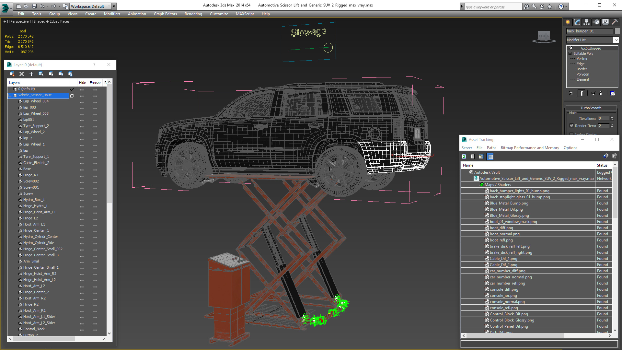This screenshot has height=350, width=622.
Task: Click Configure Modifier Sets icon
Action: pyautogui.click(x=612, y=93)
